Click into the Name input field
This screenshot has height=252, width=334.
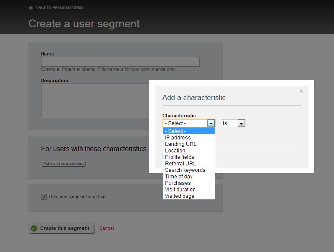click(120, 61)
